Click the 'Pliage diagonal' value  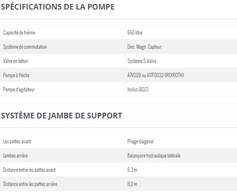pyautogui.click(x=140, y=142)
